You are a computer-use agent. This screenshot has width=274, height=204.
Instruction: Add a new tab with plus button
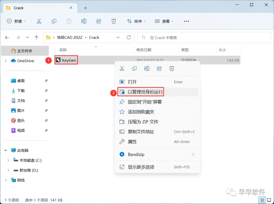point(85,8)
